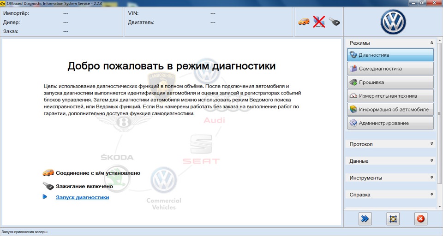
Task: Click the blue double-arrow forward button
Action: (x=365, y=219)
